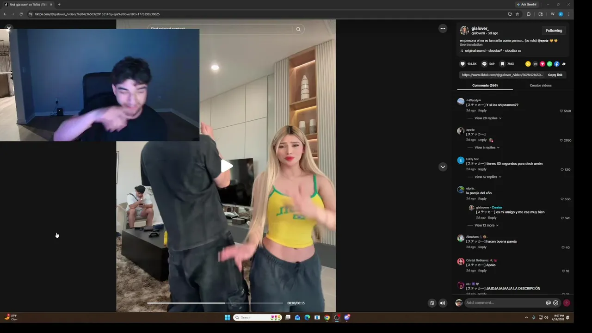Screen dimensions: 592x333
Task: Click the search magnifier in Find related content
Action: [x=298, y=29]
